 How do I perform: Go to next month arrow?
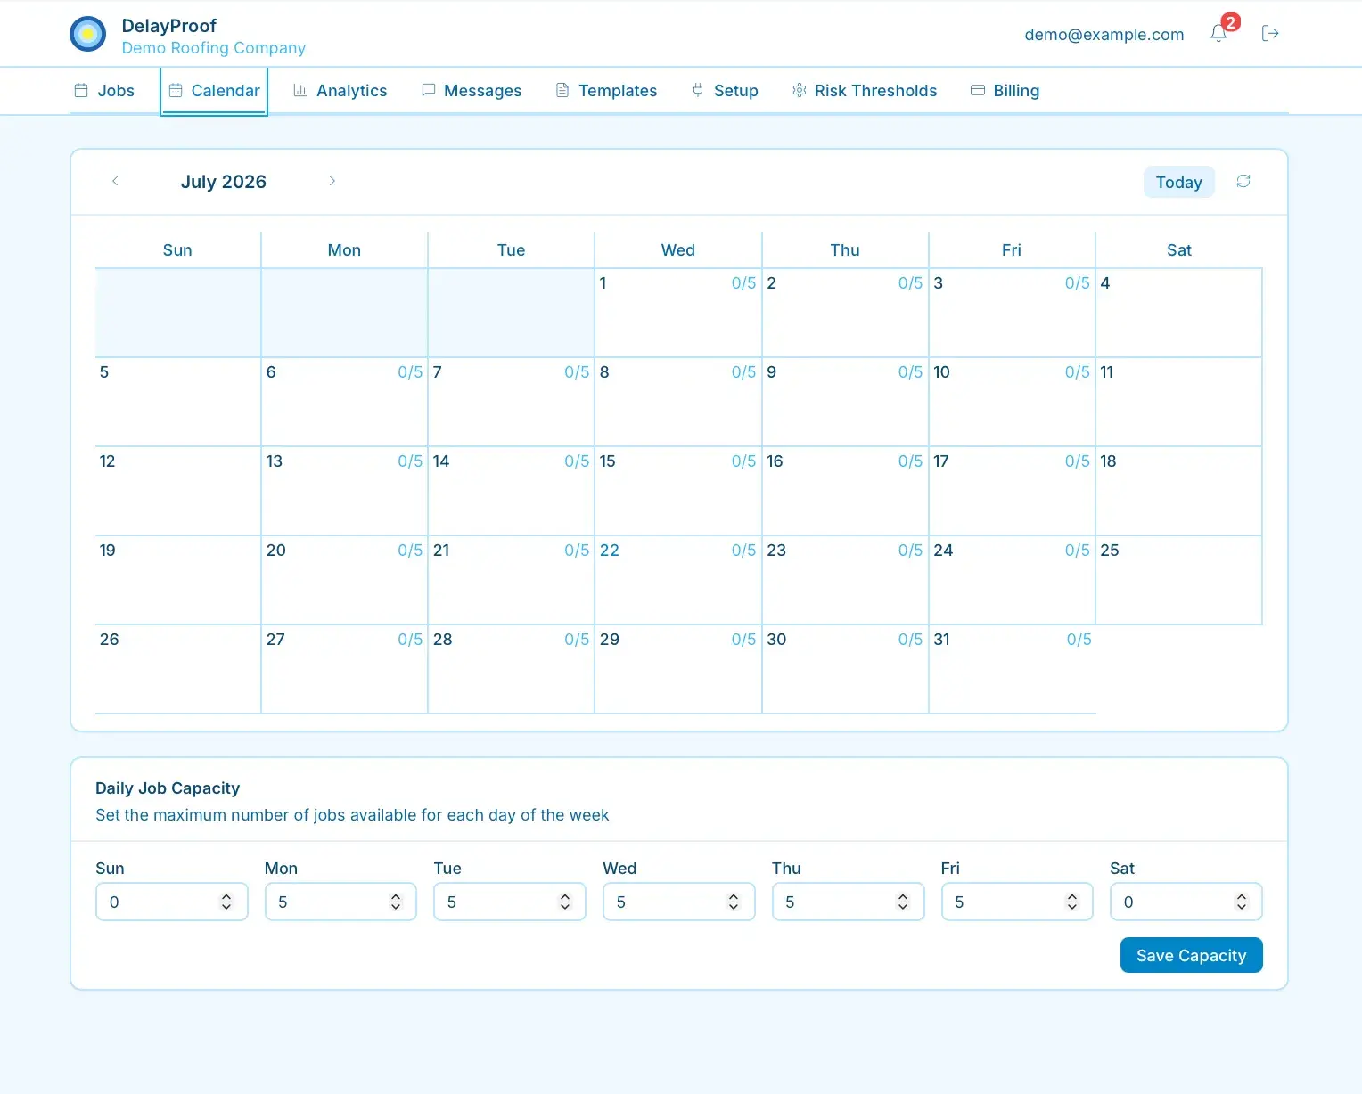(x=332, y=181)
